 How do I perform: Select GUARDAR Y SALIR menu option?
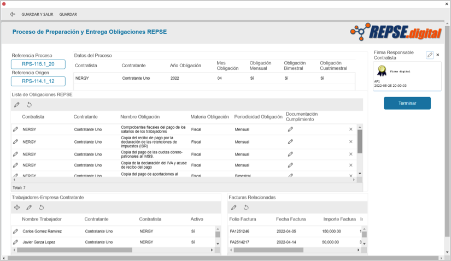[37, 14]
